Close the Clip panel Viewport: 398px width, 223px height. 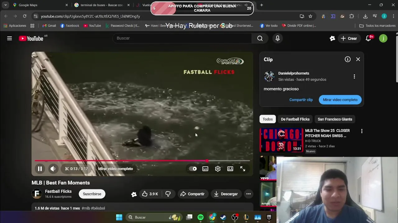pyautogui.click(x=358, y=59)
